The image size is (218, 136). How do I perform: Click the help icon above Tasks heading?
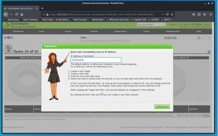[5, 38]
